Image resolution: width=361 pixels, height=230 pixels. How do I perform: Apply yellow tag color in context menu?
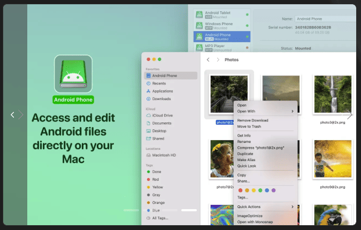click(x=254, y=190)
